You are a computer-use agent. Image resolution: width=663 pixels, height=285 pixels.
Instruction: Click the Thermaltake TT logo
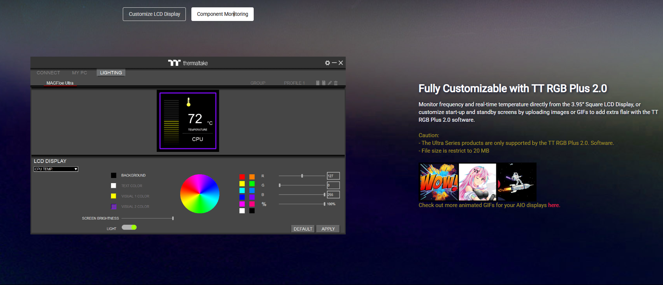tap(174, 63)
